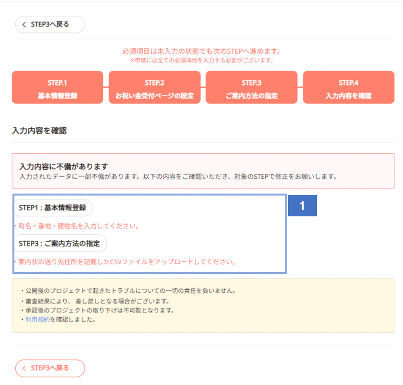Click the red 必須項目は未入力 notice text
Image resolution: width=403 pixels, height=385 pixels.
tap(201, 52)
